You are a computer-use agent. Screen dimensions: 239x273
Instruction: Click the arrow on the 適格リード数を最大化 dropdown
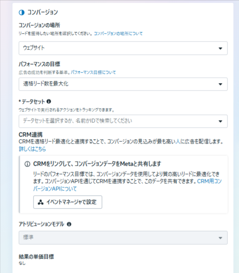[220, 84]
